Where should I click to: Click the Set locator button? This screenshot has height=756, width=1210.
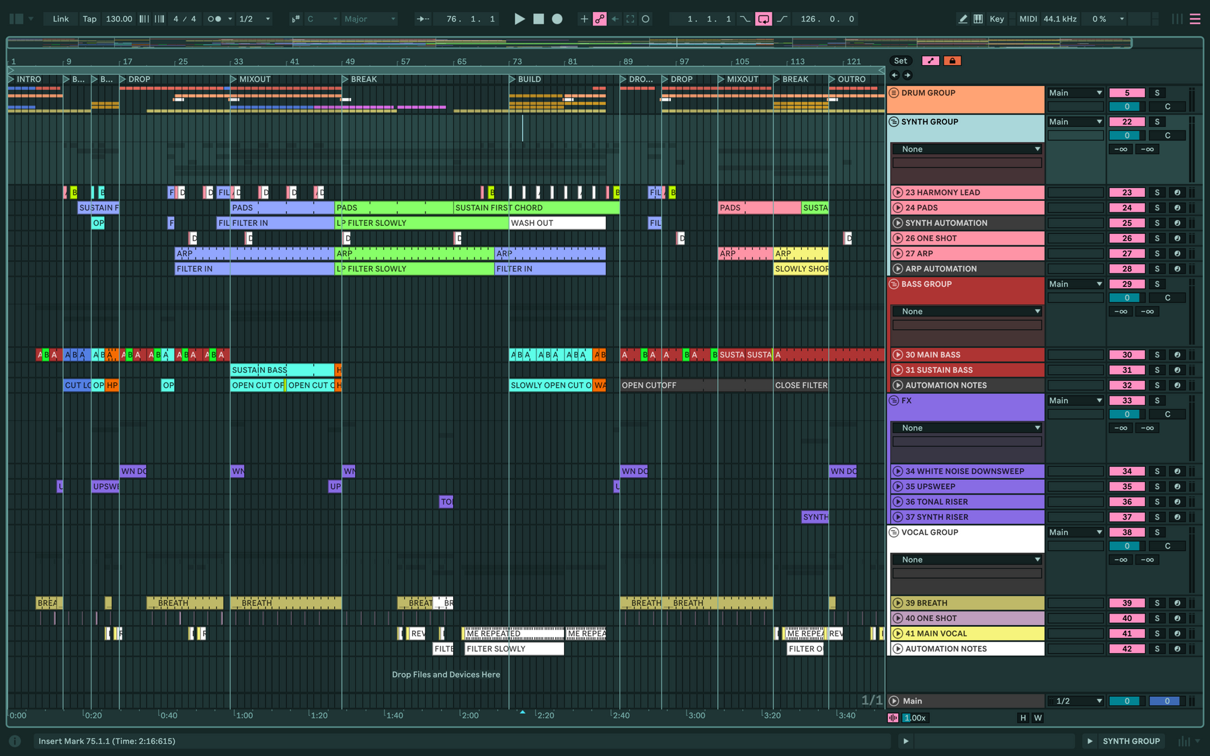point(900,60)
